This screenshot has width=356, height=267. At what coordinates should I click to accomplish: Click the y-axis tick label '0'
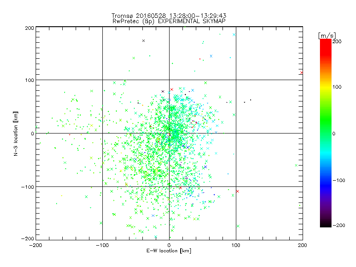(x=32, y=133)
